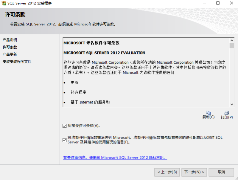This screenshot has width=238, height=180.
Task: Click the license text scroll down arrow
Action: [232, 104]
